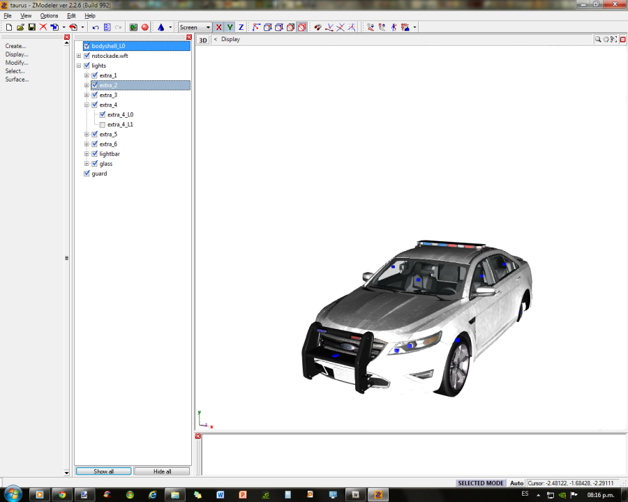Toggle the Y axis constraint button
The width and height of the screenshot is (628, 502).
click(230, 27)
